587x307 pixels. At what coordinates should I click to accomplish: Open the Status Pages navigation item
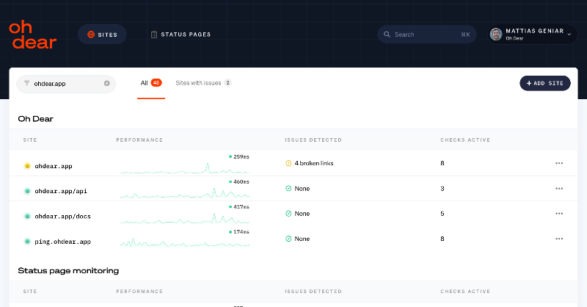(181, 35)
